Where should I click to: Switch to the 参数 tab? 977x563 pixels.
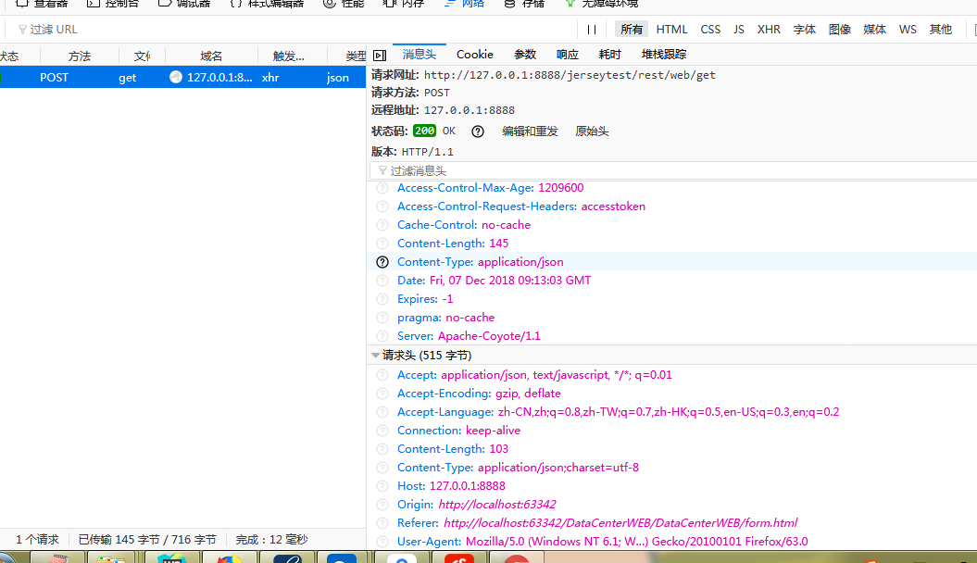(x=525, y=55)
